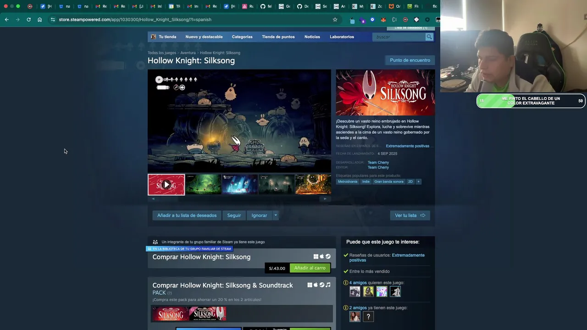587x330 pixels.
Task: Click the PACK help question mark
Action: pos(169,293)
